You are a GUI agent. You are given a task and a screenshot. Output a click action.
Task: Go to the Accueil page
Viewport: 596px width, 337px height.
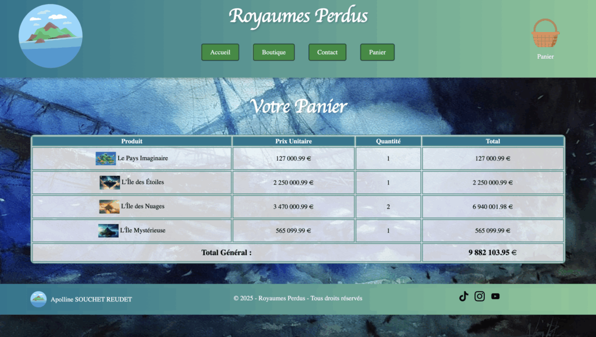pyautogui.click(x=220, y=52)
